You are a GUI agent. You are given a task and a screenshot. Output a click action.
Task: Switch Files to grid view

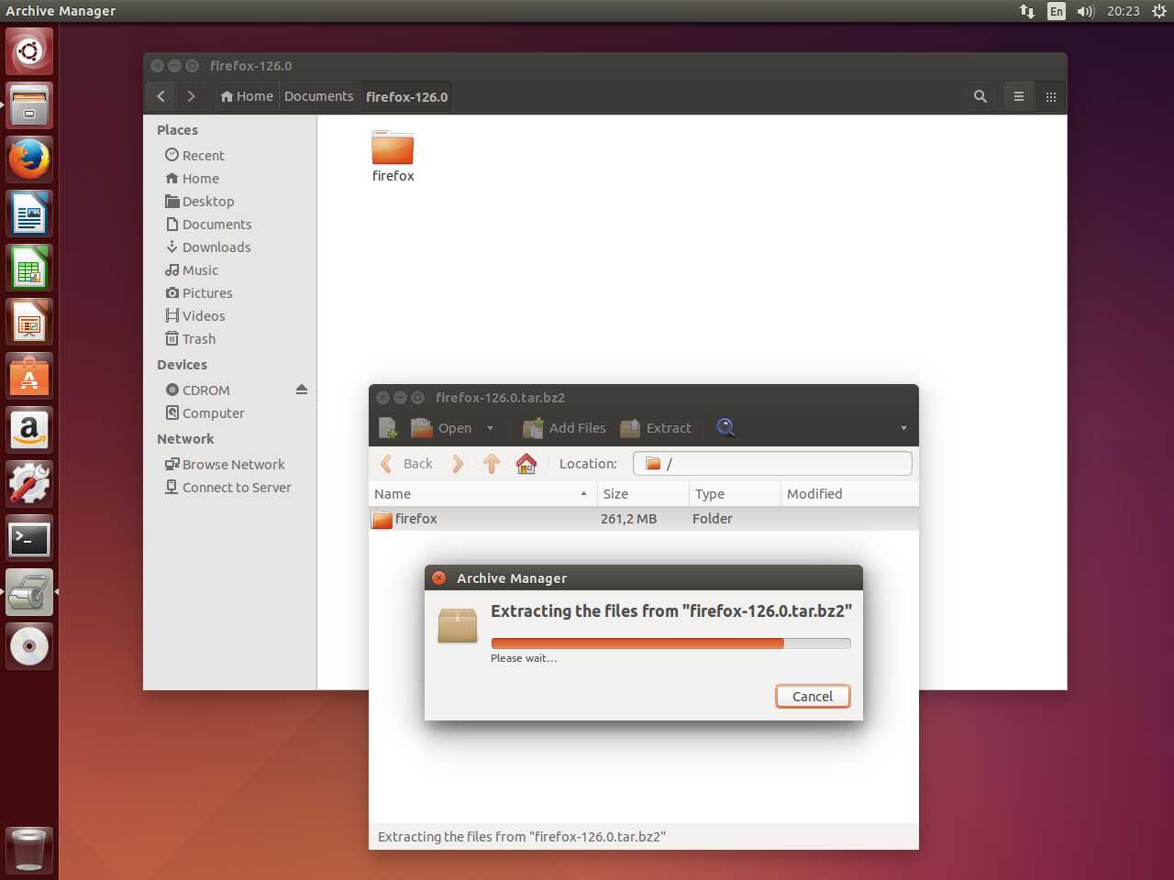coord(1051,96)
